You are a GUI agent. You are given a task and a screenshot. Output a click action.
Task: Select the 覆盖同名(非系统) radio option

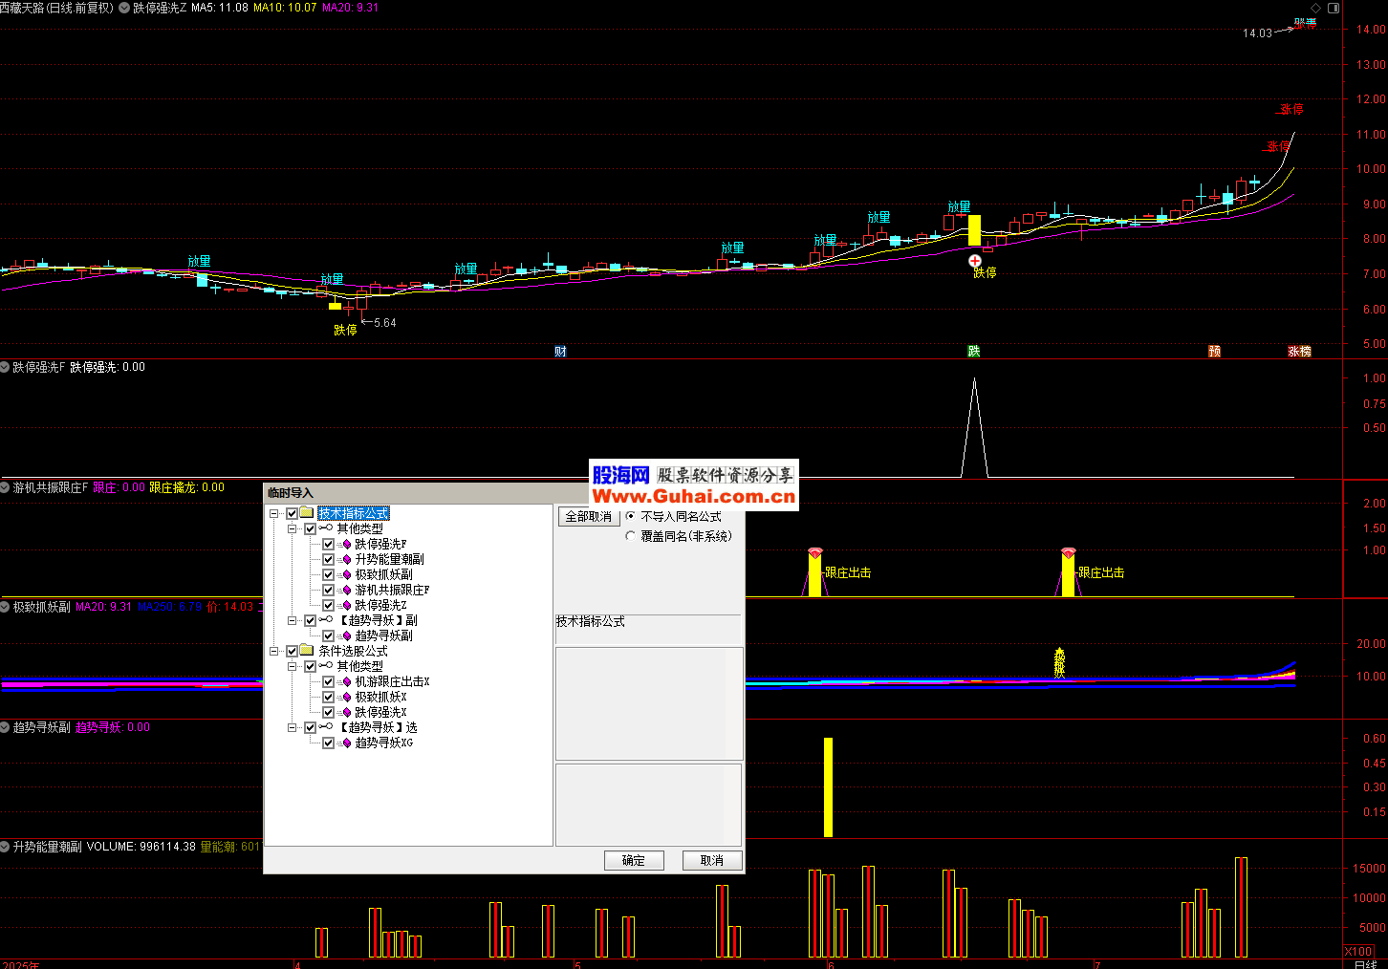630,536
